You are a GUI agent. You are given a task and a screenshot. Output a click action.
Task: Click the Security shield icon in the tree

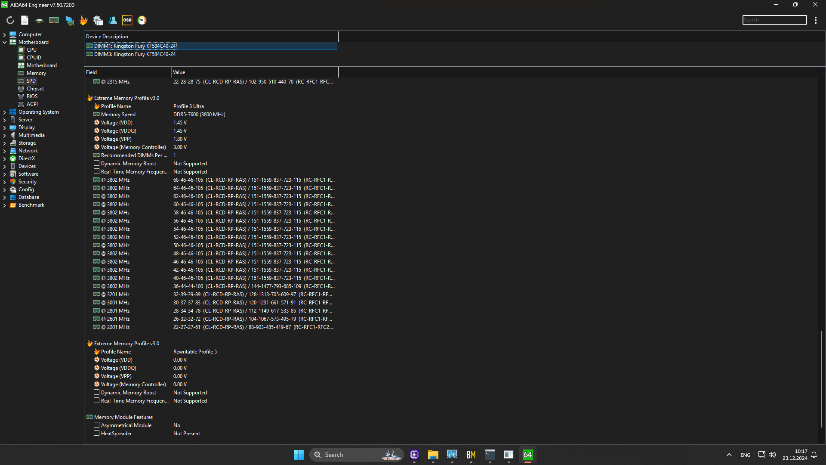(x=13, y=182)
